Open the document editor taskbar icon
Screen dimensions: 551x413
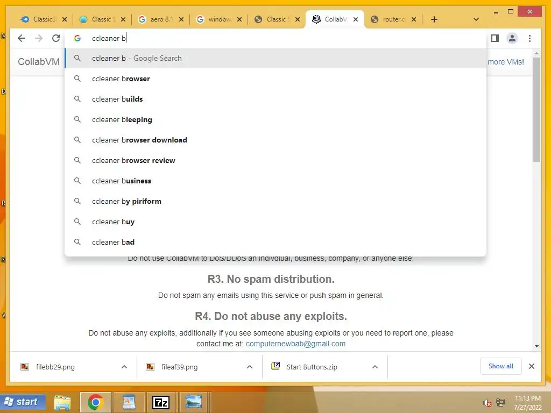pyautogui.click(x=129, y=402)
